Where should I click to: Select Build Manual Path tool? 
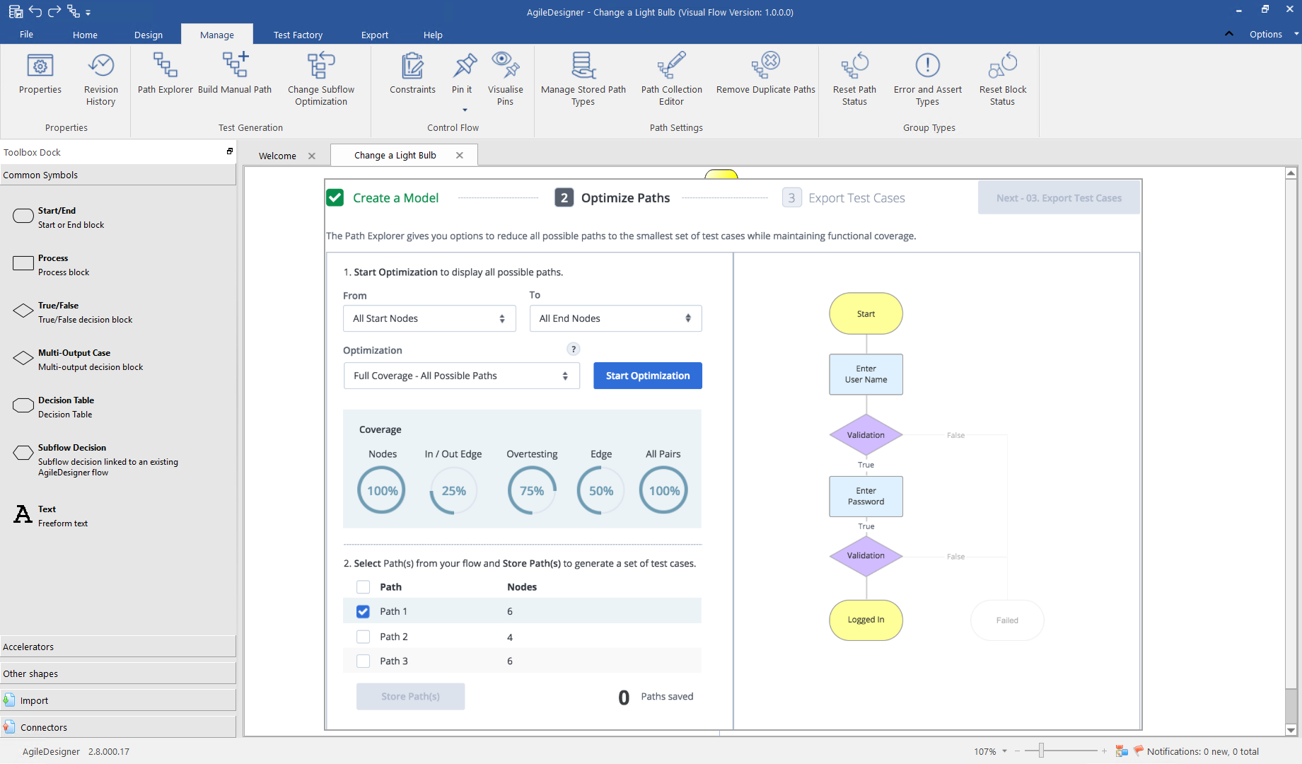(235, 74)
